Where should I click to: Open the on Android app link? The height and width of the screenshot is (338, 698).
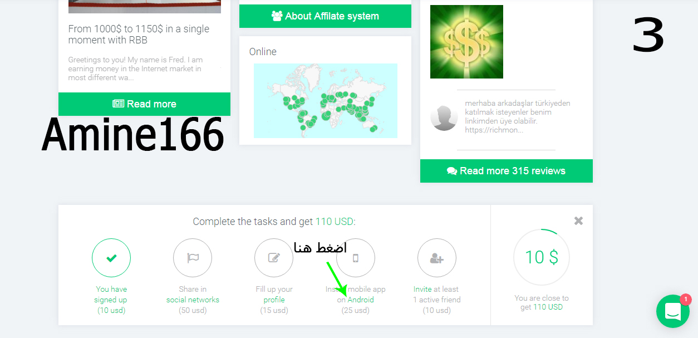356,300
